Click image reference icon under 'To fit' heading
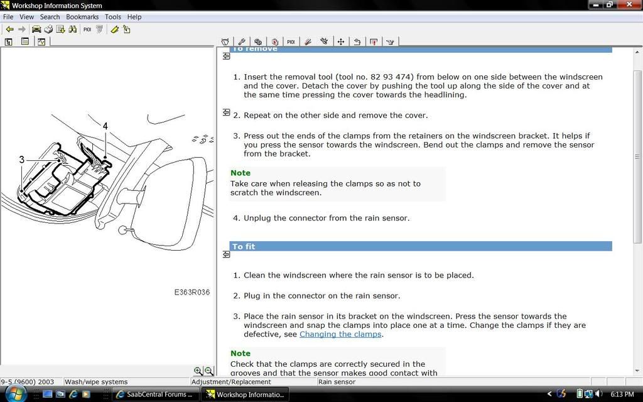Image resolution: width=643 pixels, height=402 pixels. tap(226, 254)
